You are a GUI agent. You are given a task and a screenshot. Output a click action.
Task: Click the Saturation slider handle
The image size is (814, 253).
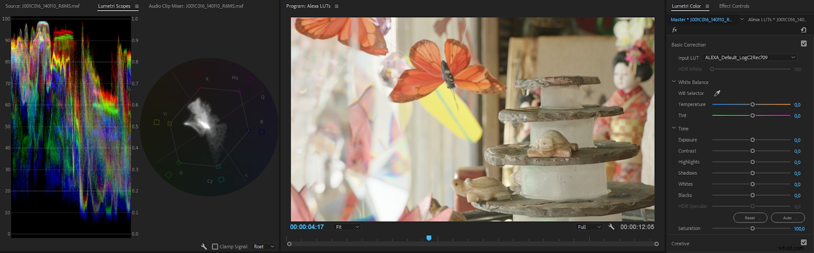point(752,228)
